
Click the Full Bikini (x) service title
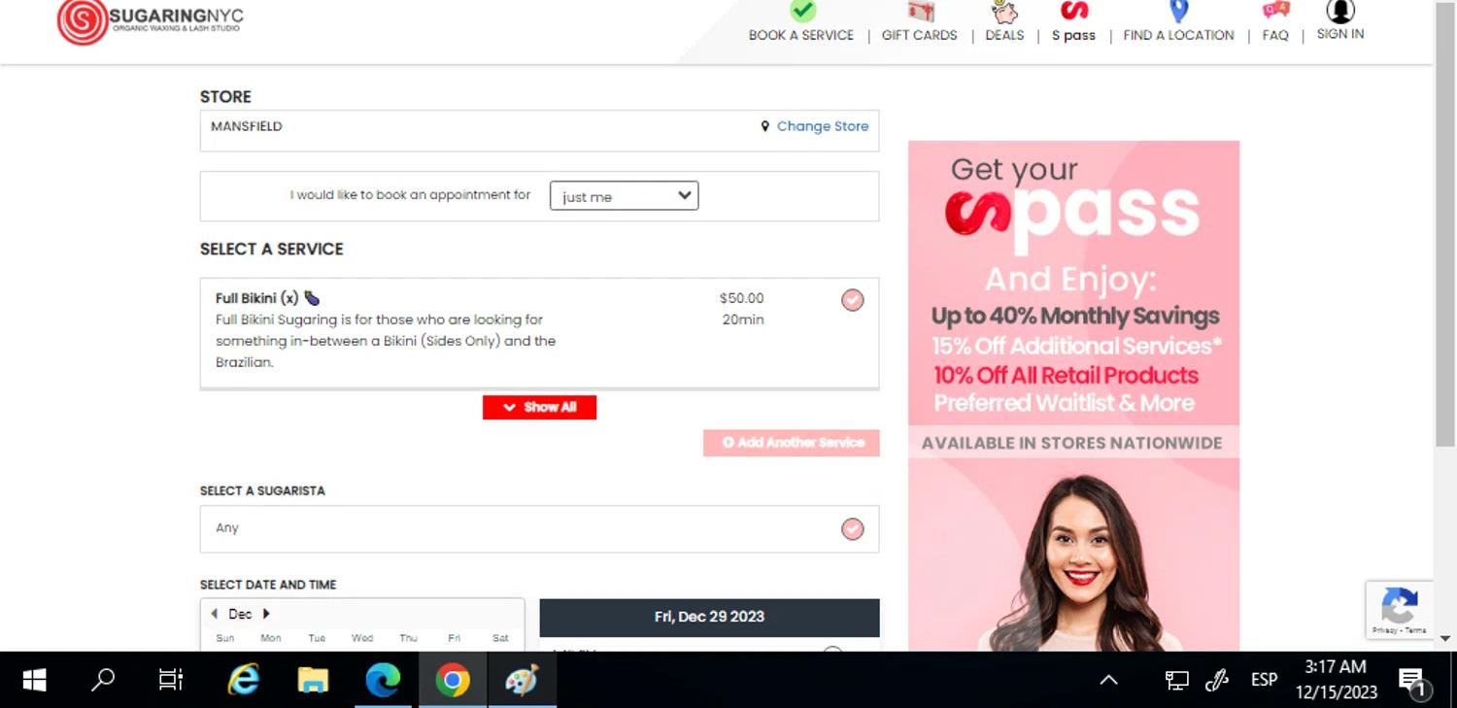tap(256, 298)
